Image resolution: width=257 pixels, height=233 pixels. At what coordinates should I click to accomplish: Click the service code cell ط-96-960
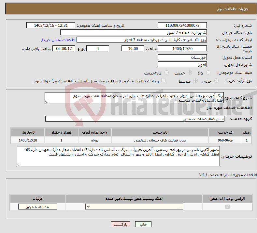coord(225,140)
